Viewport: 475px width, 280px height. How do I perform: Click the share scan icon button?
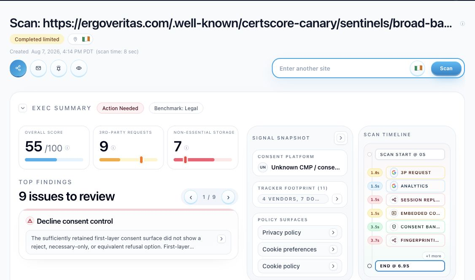(x=18, y=68)
